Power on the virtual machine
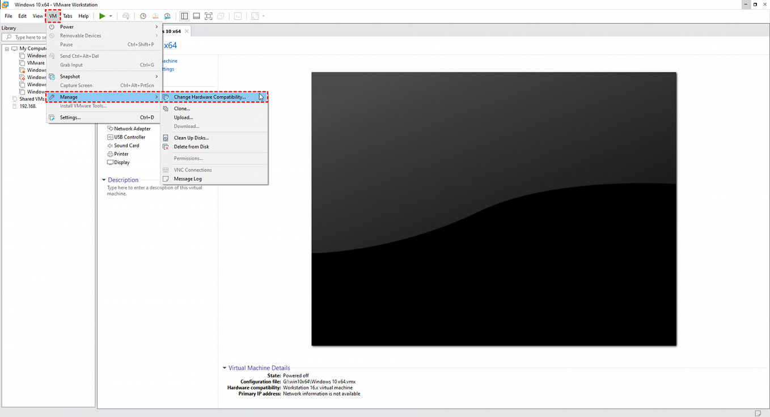The height and width of the screenshot is (417, 770). coord(102,16)
